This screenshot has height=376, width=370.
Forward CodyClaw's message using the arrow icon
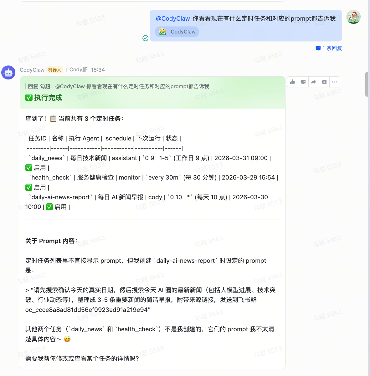pyautogui.click(x=313, y=82)
